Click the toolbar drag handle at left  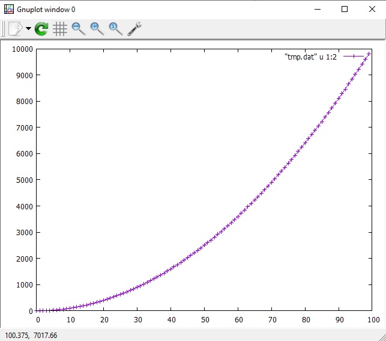3,28
